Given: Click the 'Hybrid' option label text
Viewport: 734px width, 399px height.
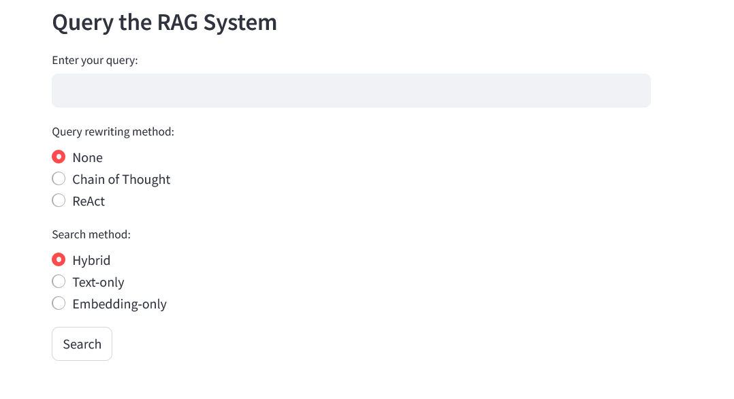Looking at the screenshot, I should tap(91, 260).
